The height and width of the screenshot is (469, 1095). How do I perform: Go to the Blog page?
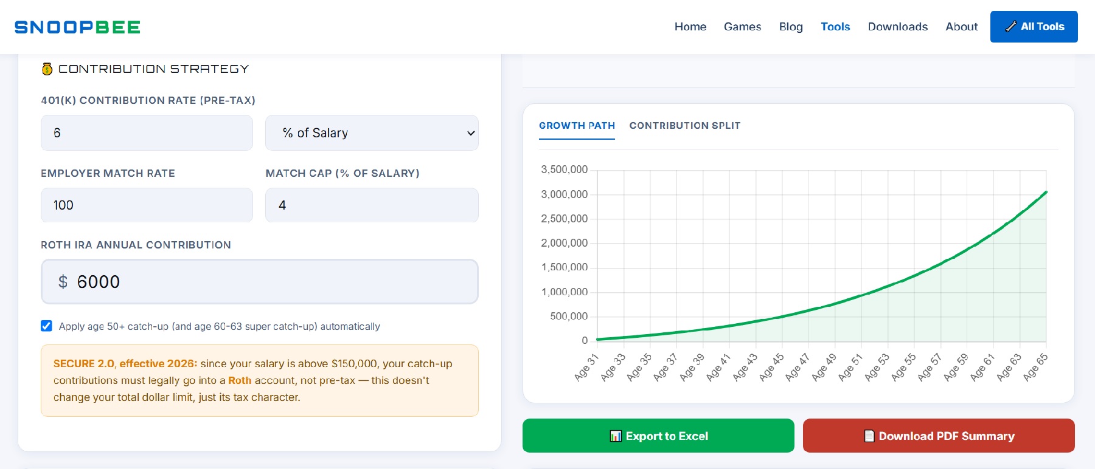[791, 27]
